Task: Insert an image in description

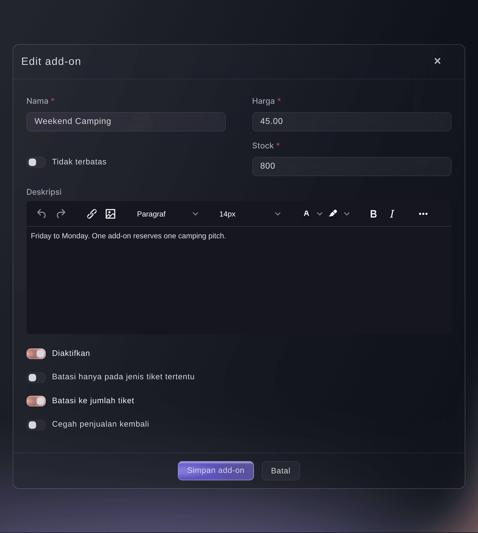Action: pos(110,214)
